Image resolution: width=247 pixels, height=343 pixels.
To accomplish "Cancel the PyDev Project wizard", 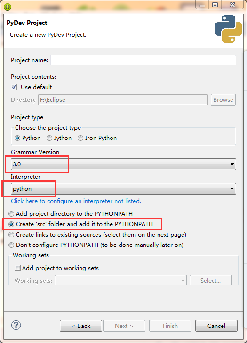I will (216, 326).
